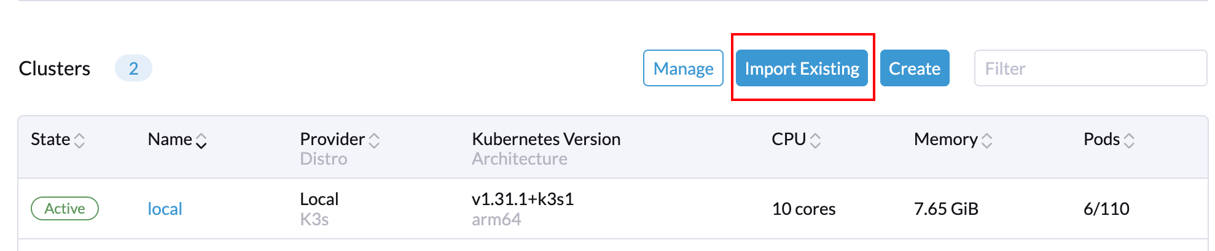Image resolution: width=1215 pixels, height=251 pixels.
Task: Sort by Provider using sort icon
Action: tap(374, 141)
